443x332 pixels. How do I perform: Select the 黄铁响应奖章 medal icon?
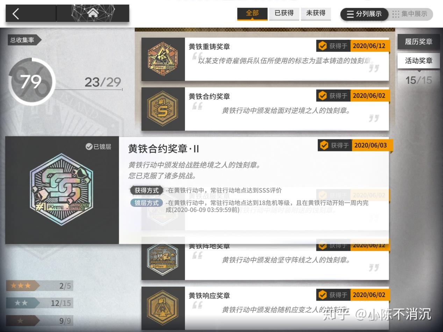163,308
